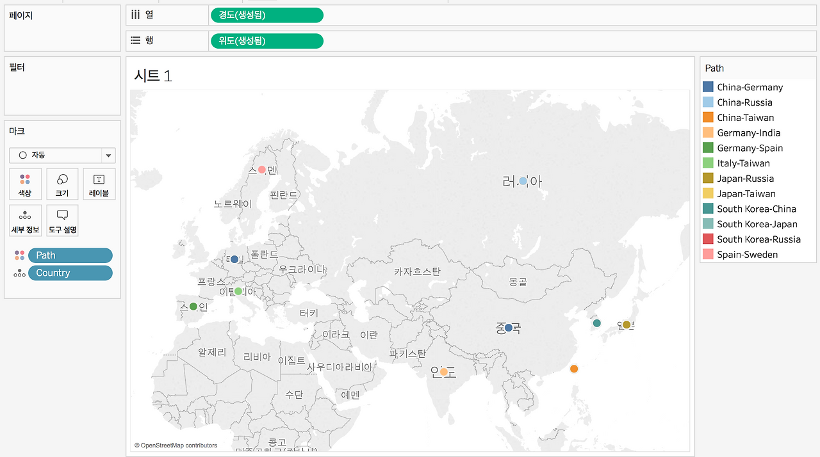Click the light blue mark on Russia
The height and width of the screenshot is (457, 820).
pyautogui.click(x=523, y=181)
